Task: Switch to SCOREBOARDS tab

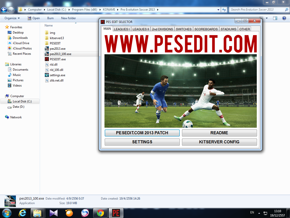Action: coord(206,29)
